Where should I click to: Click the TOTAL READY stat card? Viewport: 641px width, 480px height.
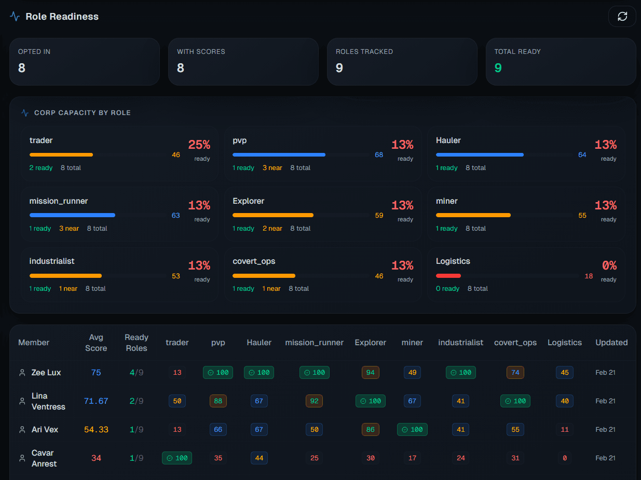coord(561,62)
